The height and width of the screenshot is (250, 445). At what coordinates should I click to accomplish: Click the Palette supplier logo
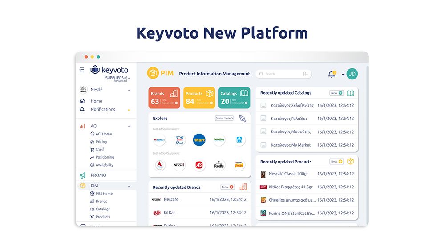click(219, 165)
